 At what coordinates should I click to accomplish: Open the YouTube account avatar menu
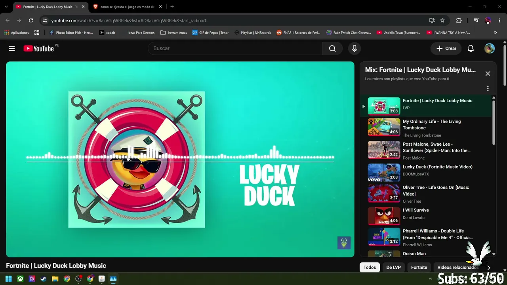point(490,48)
